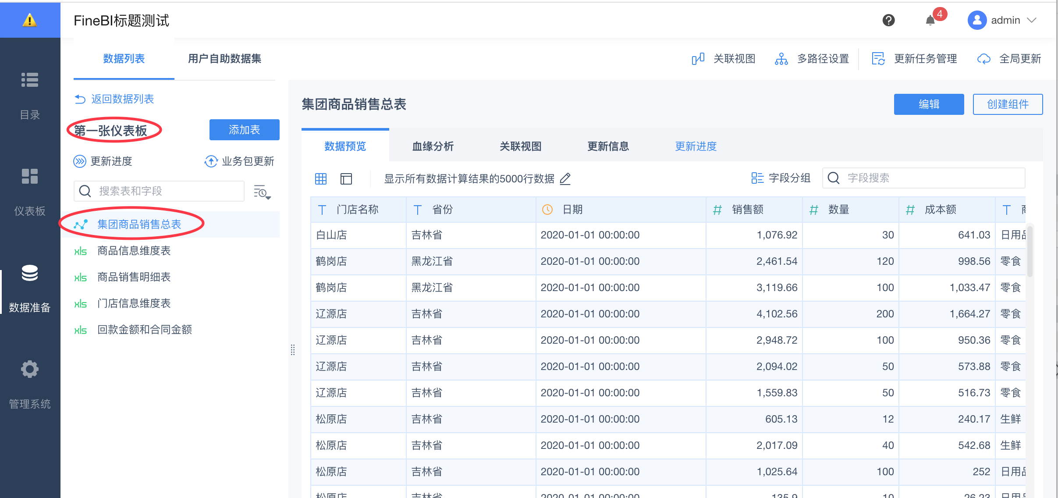Image resolution: width=1058 pixels, height=498 pixels.
Task: Switch to the 血缘分析 tab
Action: pos(433,146)
